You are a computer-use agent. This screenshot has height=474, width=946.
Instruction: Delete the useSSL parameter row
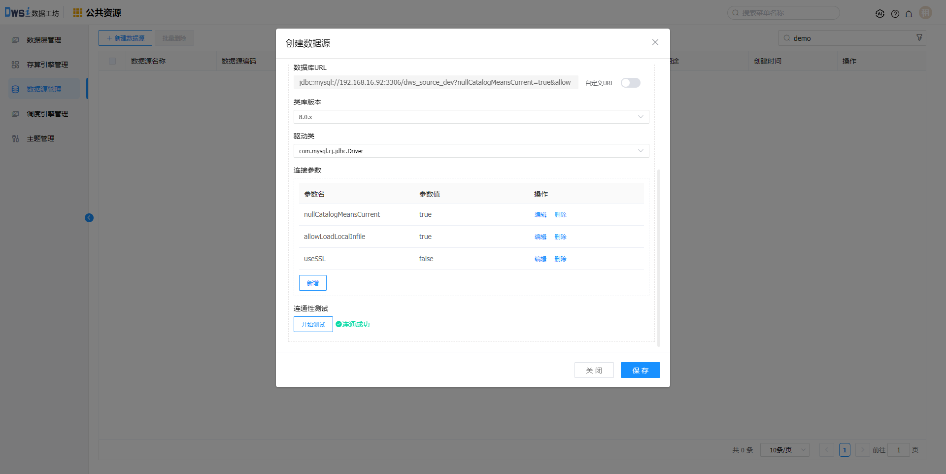coord(560,259)
